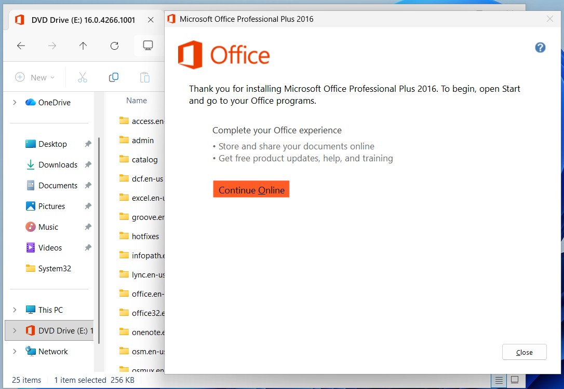Click Continue Online button
Image resolution: width=564 pixels, height=389 pixels.
251,190
